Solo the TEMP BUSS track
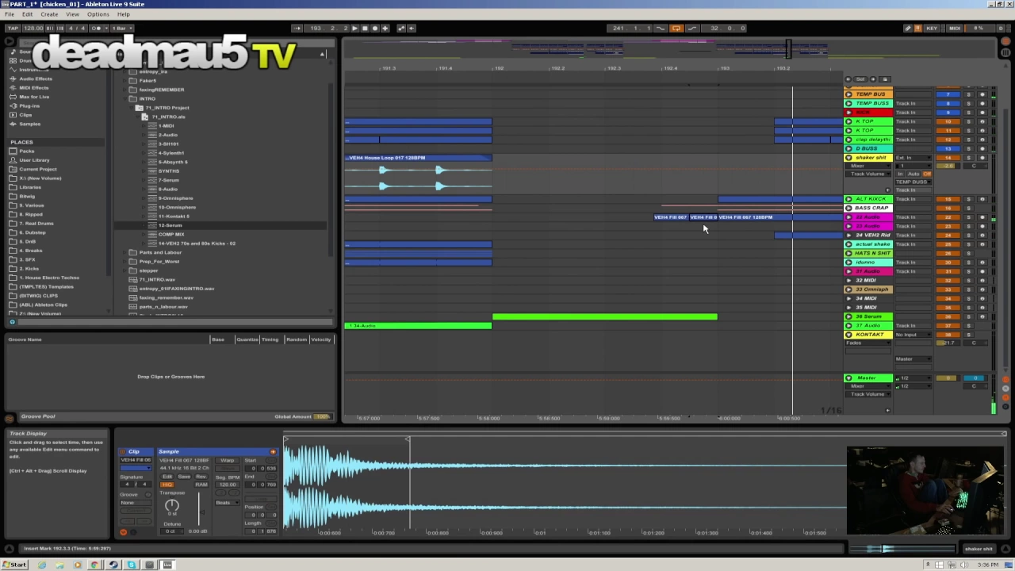 coord(968,103)
